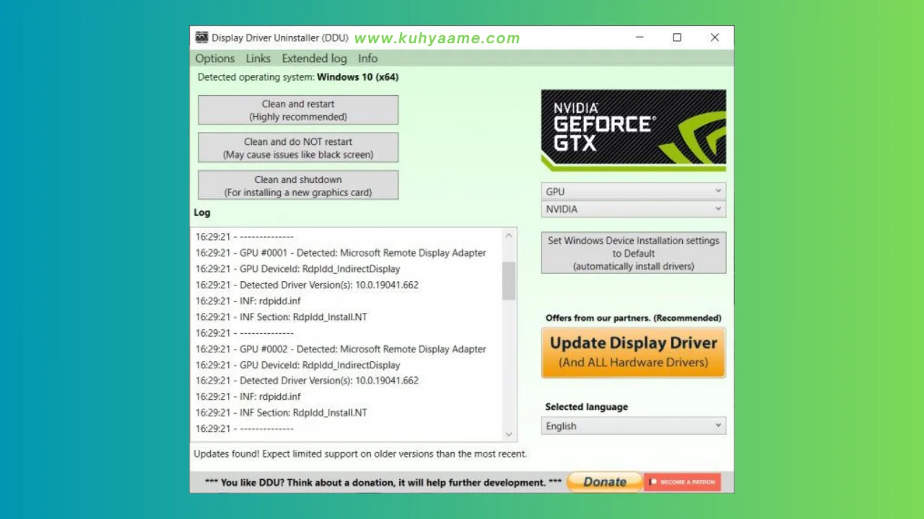The width and height of the screenshot is (924, 519).
Task: Set Windows Device Installation settings to Default
Action: [x=634, y=253]
